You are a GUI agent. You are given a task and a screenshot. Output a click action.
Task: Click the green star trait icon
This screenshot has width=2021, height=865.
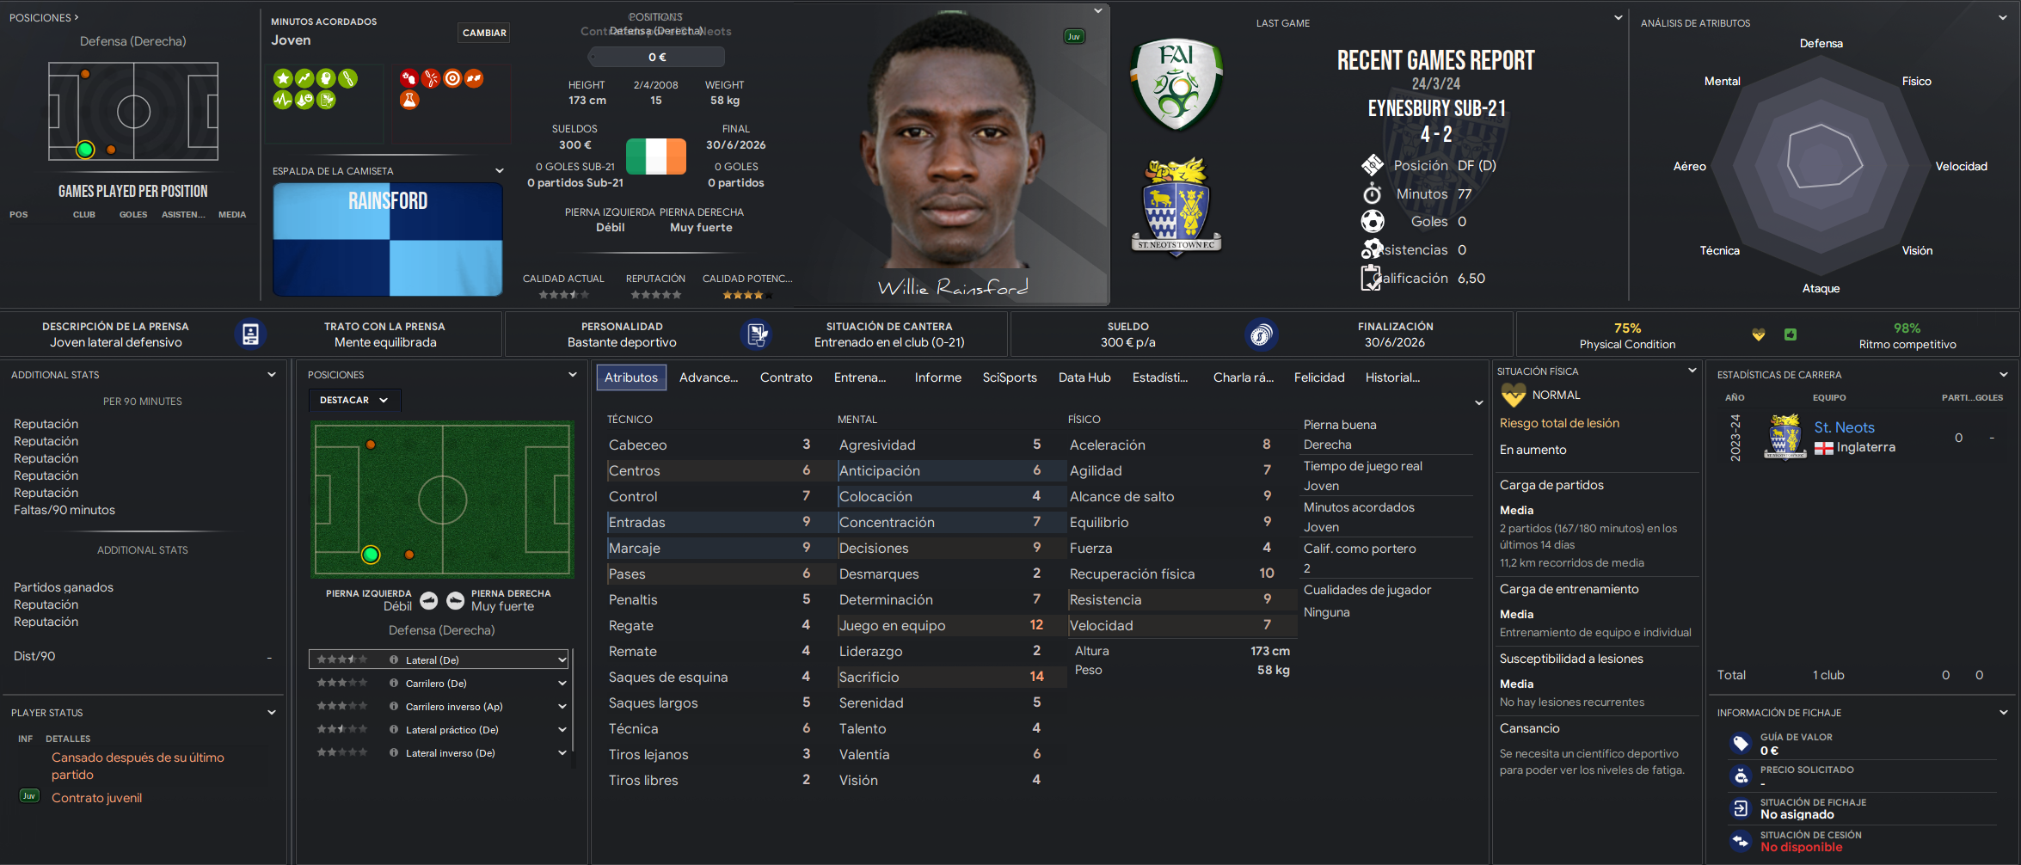pos(282,78)
